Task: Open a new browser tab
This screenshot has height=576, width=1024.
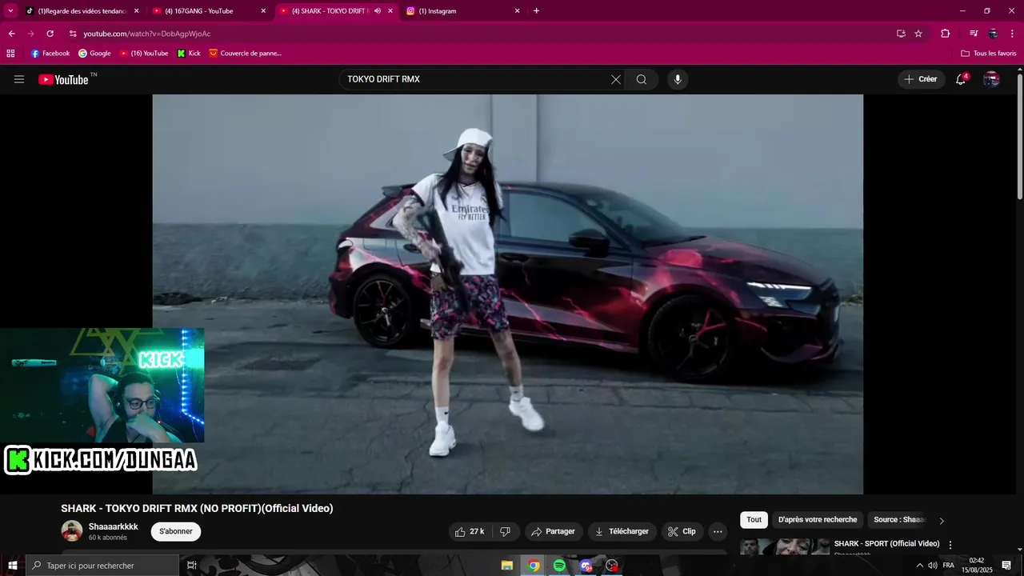Action: tap(536, 11)
